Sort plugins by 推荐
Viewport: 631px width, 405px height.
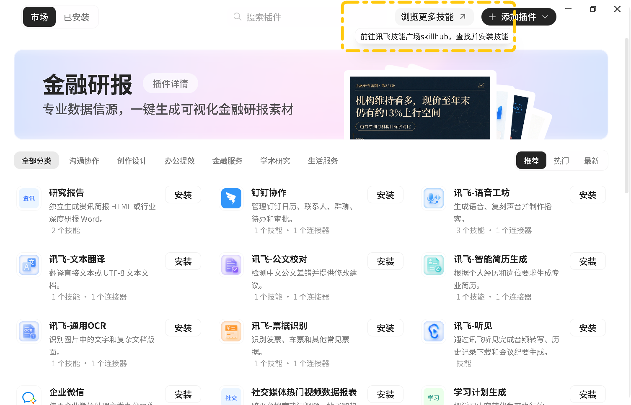[531, 161]
